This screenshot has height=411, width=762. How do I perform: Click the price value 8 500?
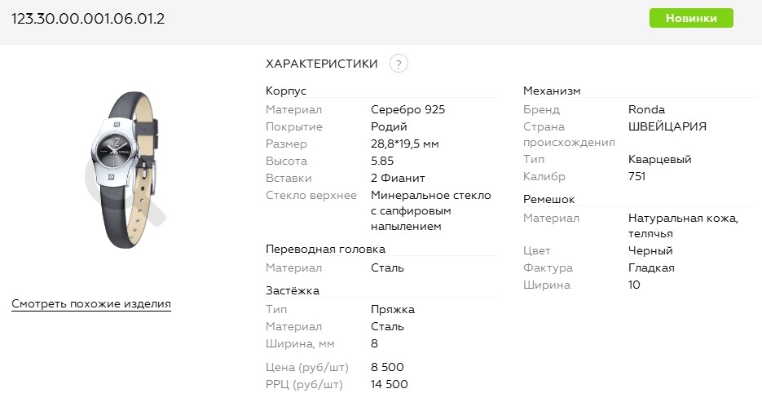[387, 367]
